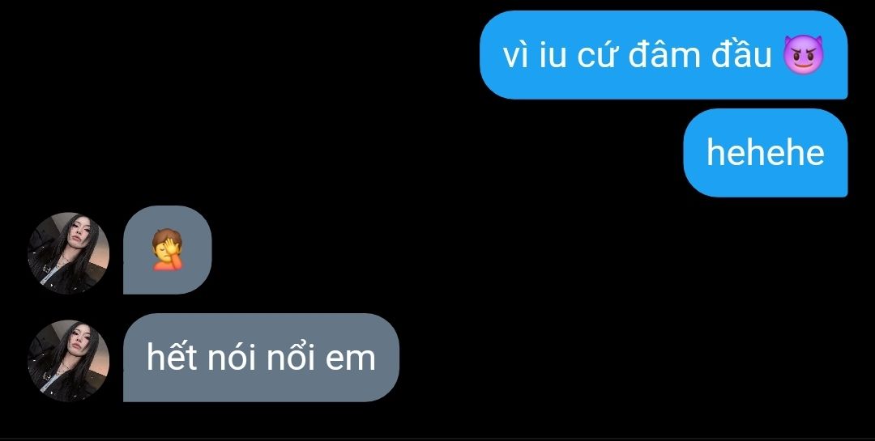Select the 'hehehe' message bubble
Image resolution: width=875 pixels, height=441 pixels.
point(765,153)
